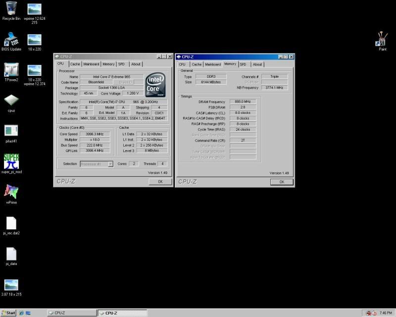
Task: Expand the Processor #1 selection dropdown
Action: click(x=110, y=164)
